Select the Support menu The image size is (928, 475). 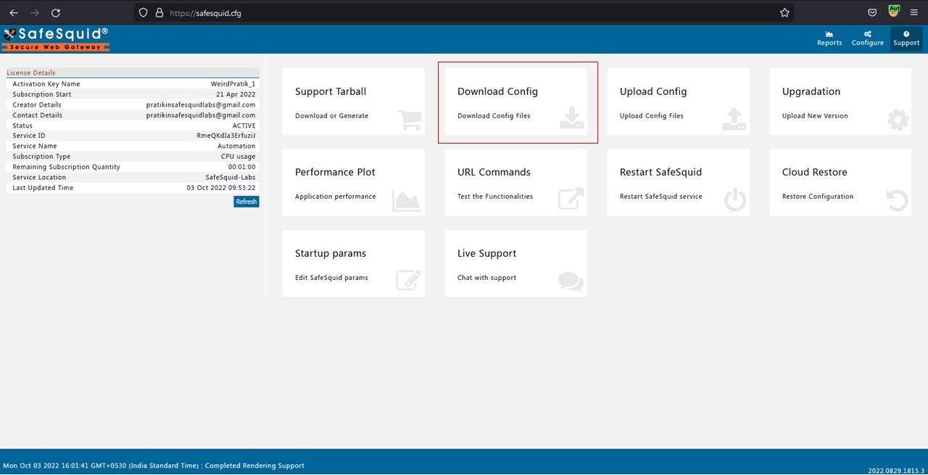tap(906, 38)
